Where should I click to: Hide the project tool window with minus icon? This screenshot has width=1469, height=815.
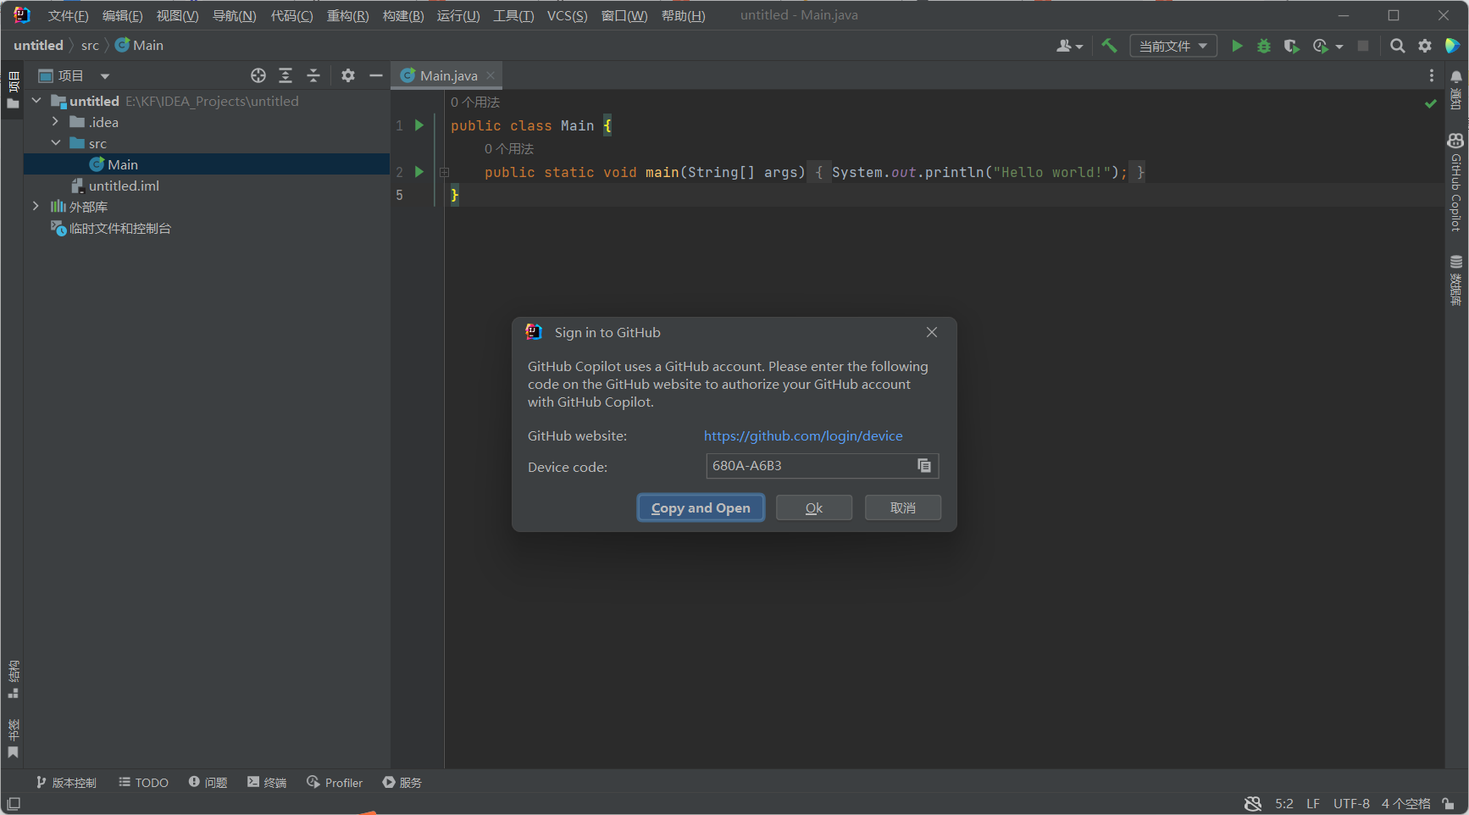pos(376,75)
